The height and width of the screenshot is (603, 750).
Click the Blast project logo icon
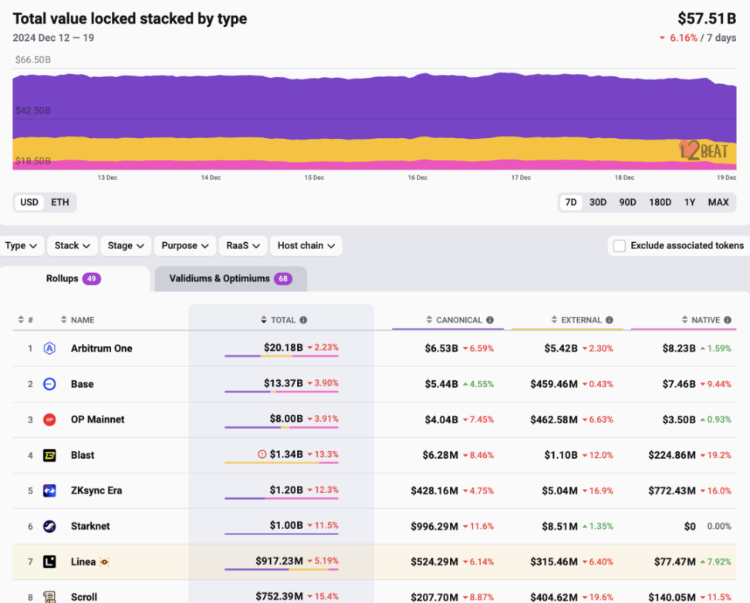(x=49, y=455)
